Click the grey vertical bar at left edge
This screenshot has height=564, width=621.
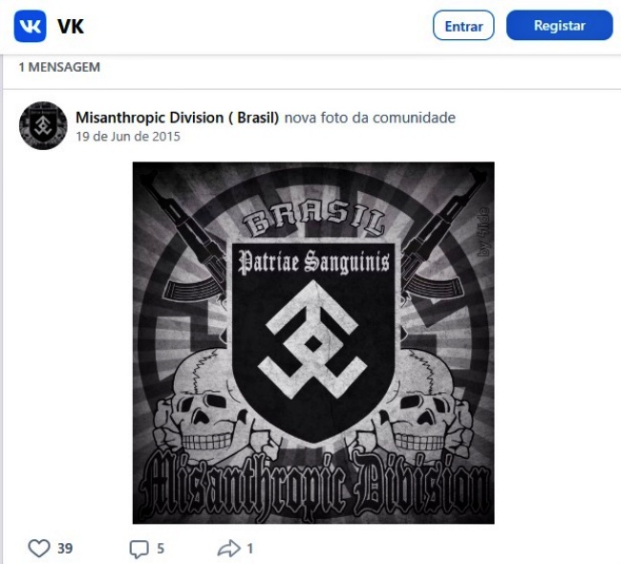click(1, 309)
